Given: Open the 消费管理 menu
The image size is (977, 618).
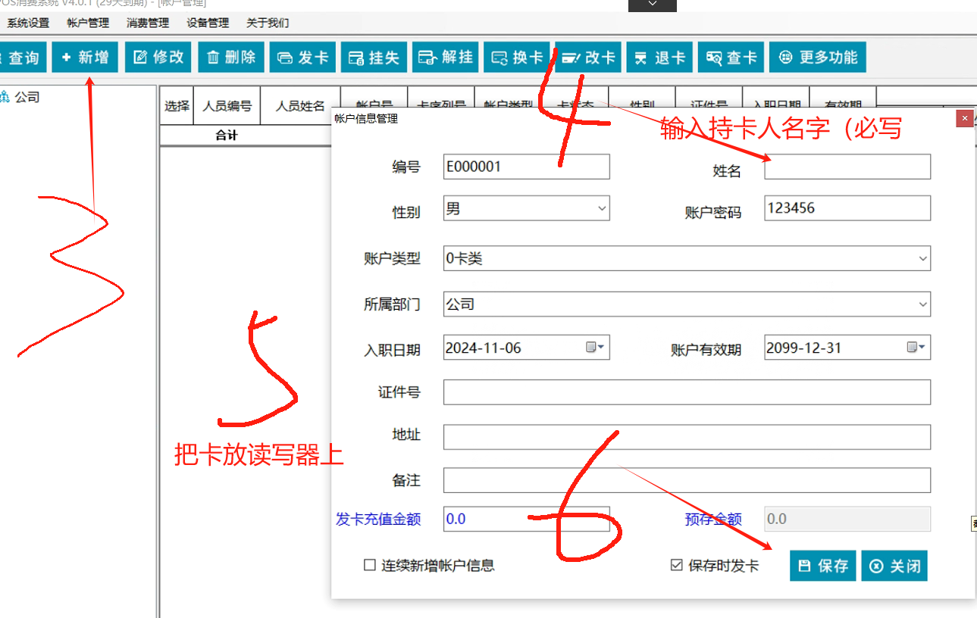Looking at the screenshot, I should pos(147,23).
